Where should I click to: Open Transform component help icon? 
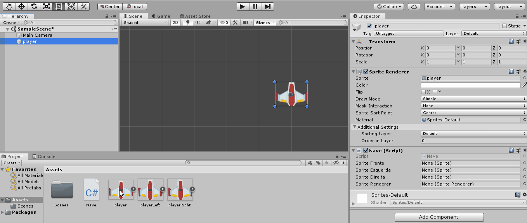pyautogui.click(x=511, y=41)
